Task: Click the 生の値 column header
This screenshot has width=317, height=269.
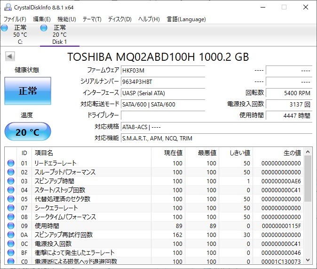Action: tap(278, 153)
